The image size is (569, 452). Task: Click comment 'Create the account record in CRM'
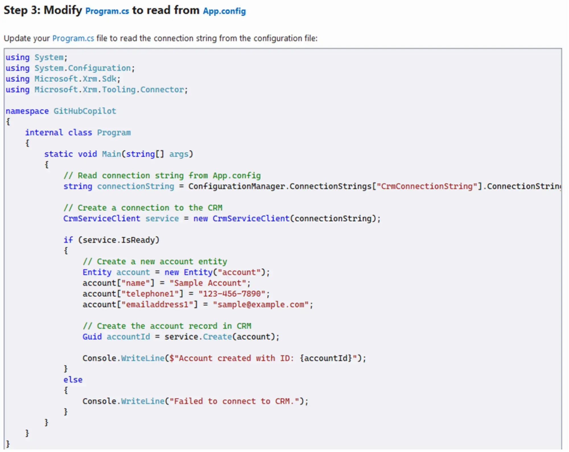[x=167, y=326]
